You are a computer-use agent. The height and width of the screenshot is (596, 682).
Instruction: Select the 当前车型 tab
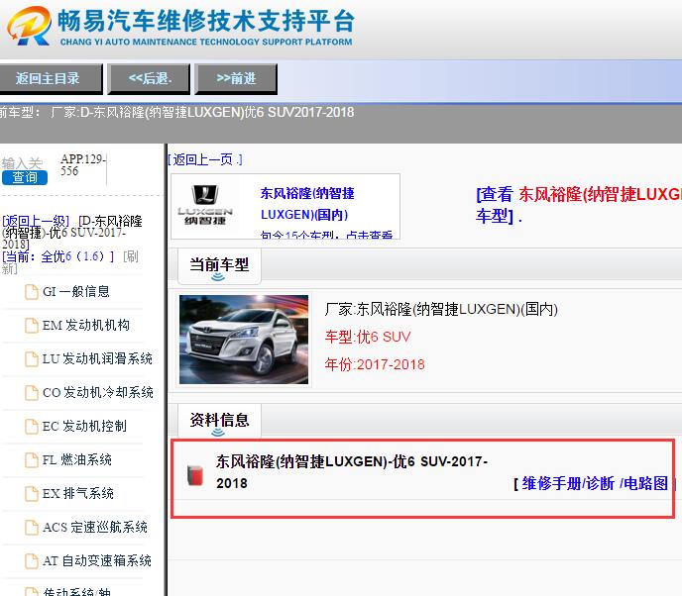219,264
